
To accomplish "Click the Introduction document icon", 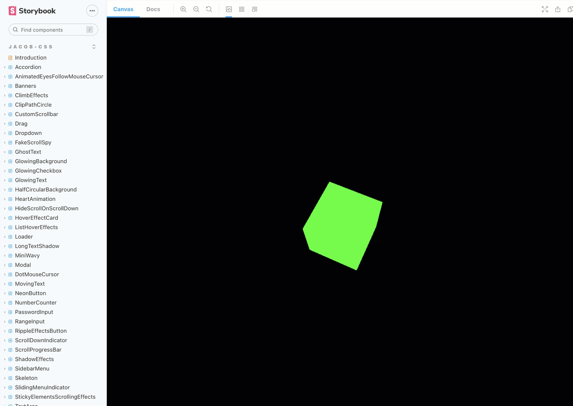I will tap(10, 57).
